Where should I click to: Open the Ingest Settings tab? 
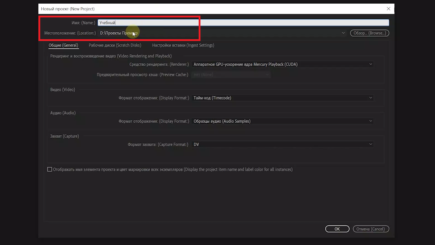pyautogui.click(x=183, y=45)
